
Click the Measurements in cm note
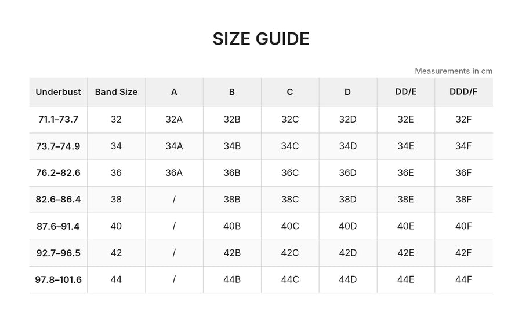coord(454,71)
